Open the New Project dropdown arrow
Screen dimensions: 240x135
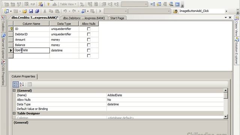point(11,11)
